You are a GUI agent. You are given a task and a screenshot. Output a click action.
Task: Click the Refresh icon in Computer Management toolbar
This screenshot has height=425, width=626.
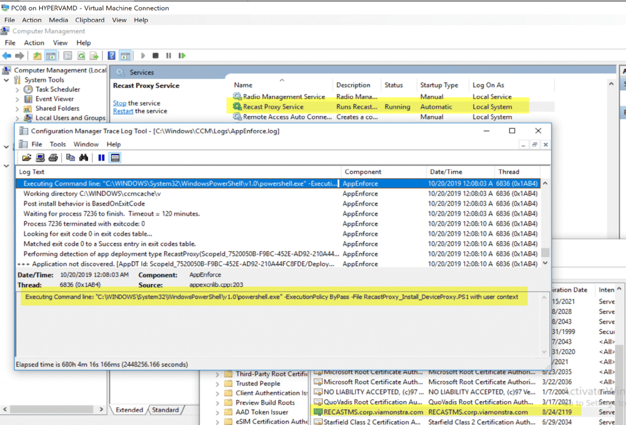[x=81, y=56]
